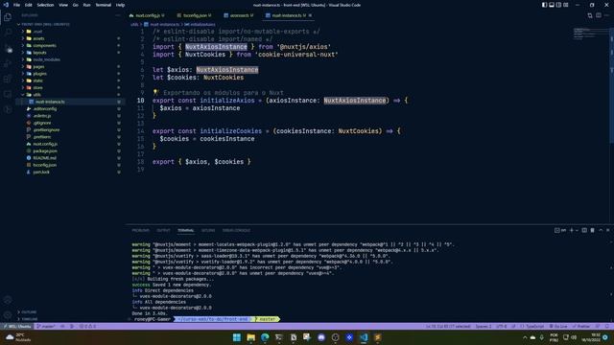Open the Manage gear in activity bar
Image resolution: width=614 pixels, height=345 pixels.
point(8,315)
